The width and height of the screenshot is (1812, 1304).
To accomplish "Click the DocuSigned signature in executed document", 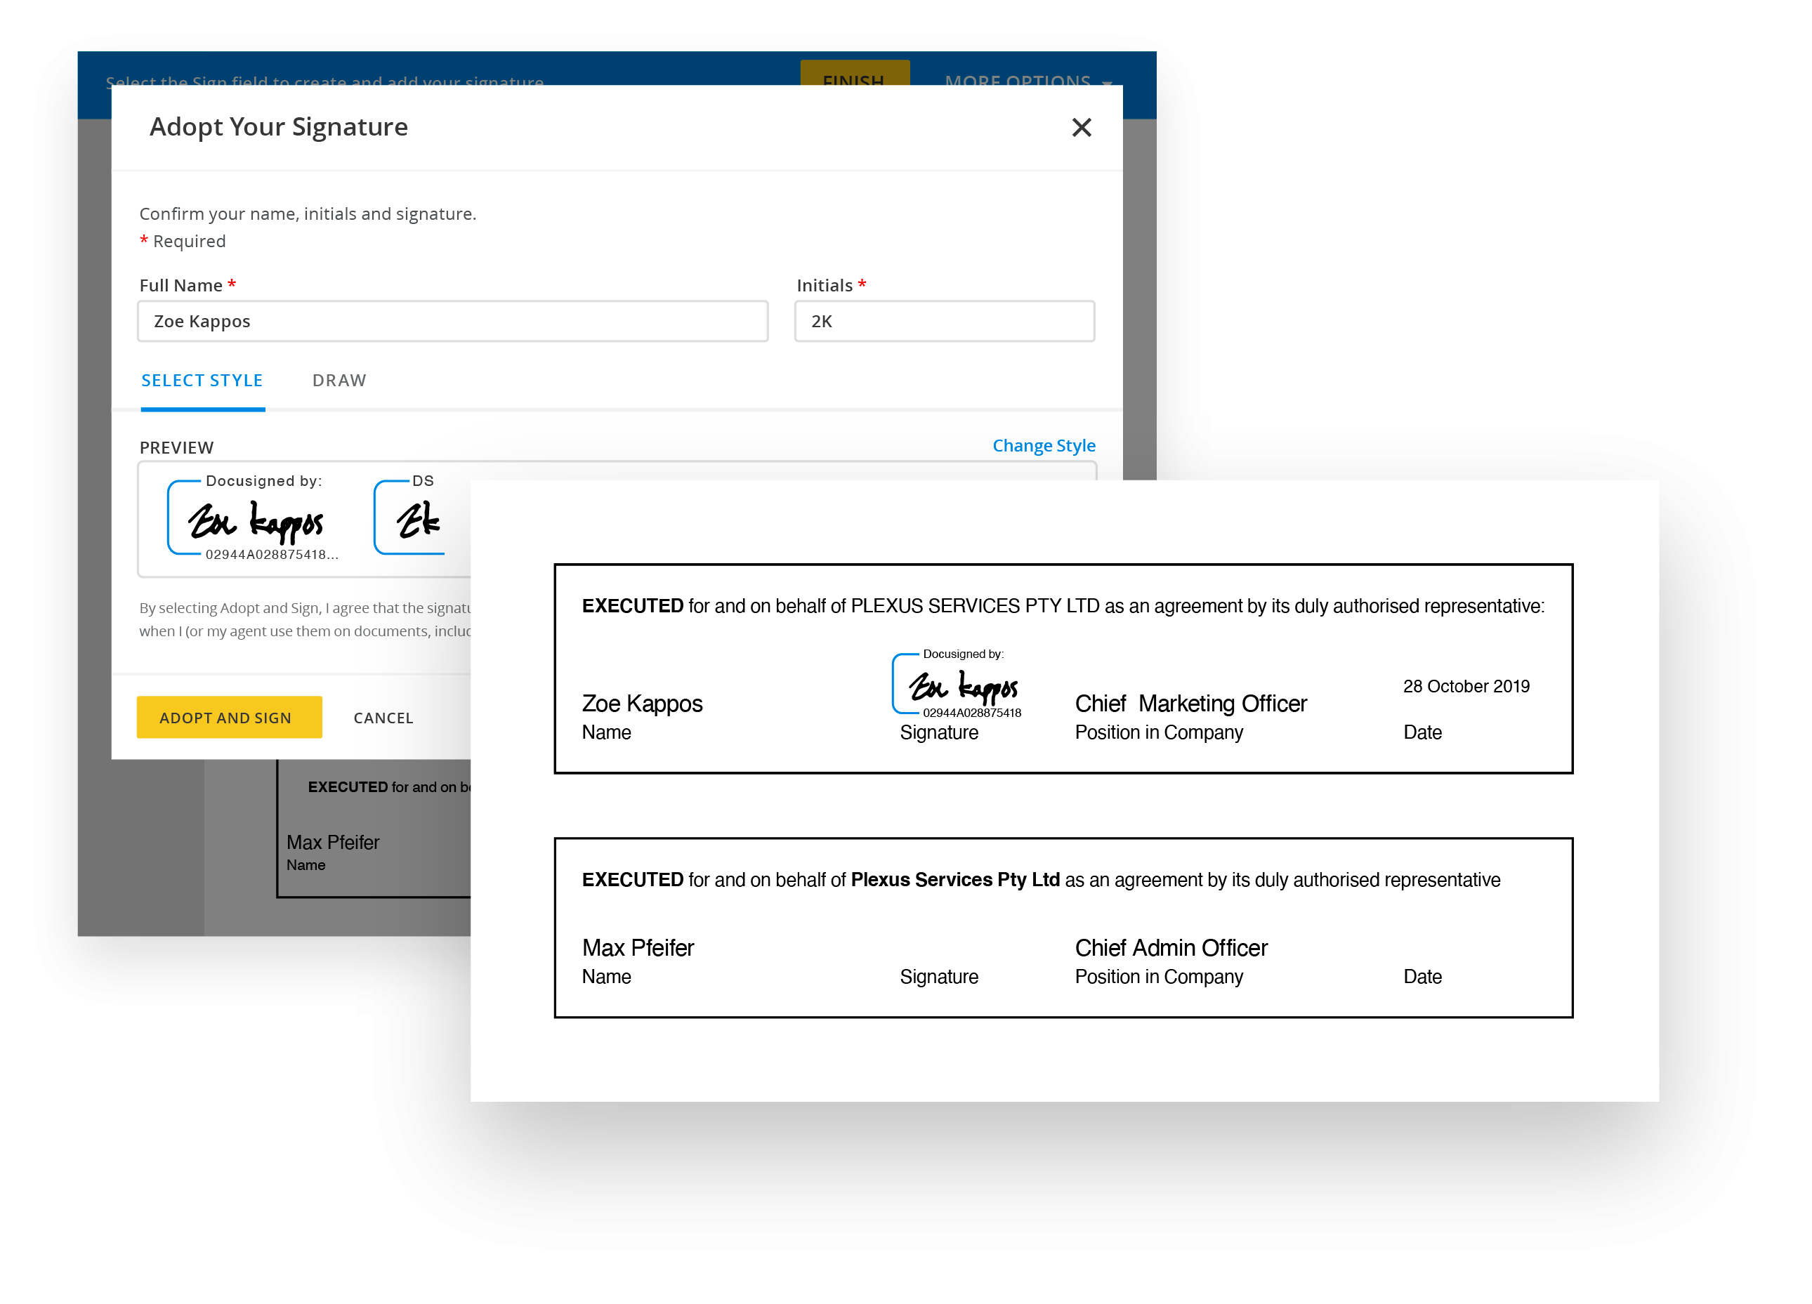I will click(x=957, y=684).
